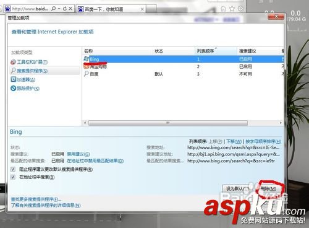Open the address bar dropdown arrow
The width and height of the screenshot is (309, 228).
[59, 9]
